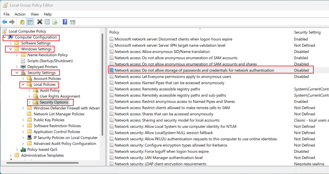329x174 pixels.
Task: Click the Up one level folder icon
Action: tap(22, 22)
